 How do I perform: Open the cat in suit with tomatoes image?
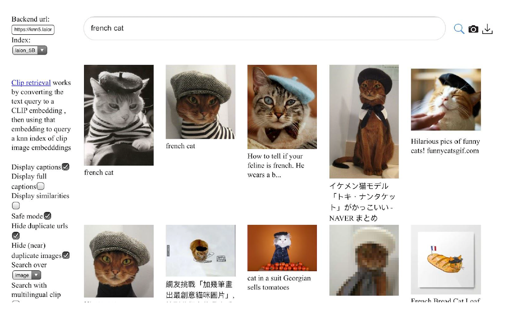[282, 248]
